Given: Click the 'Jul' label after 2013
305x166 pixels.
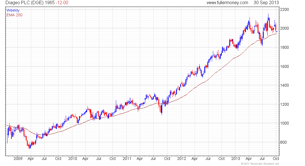Looking at the screenshot, I should 262,159.
